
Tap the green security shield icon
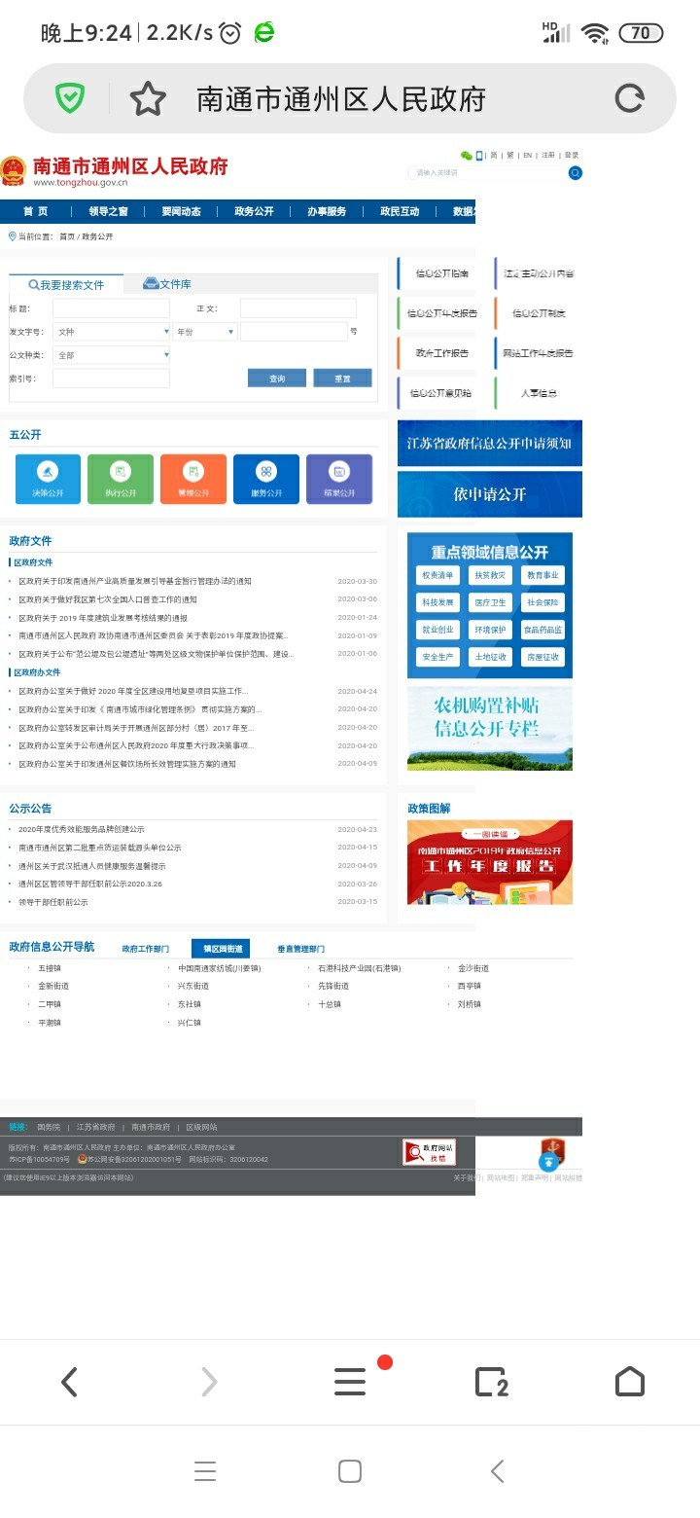pos(70,98)
